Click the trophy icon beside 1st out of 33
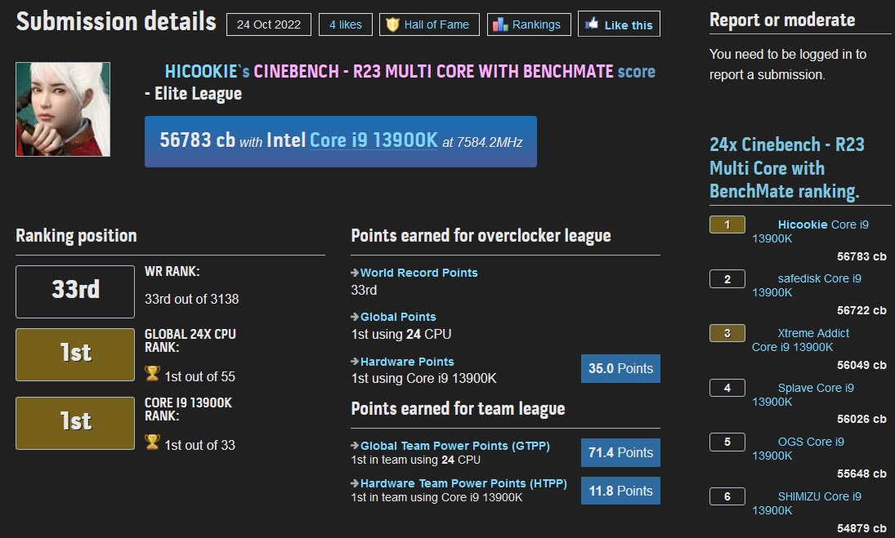The image size is (895, 538). click(x=152, y=442)
